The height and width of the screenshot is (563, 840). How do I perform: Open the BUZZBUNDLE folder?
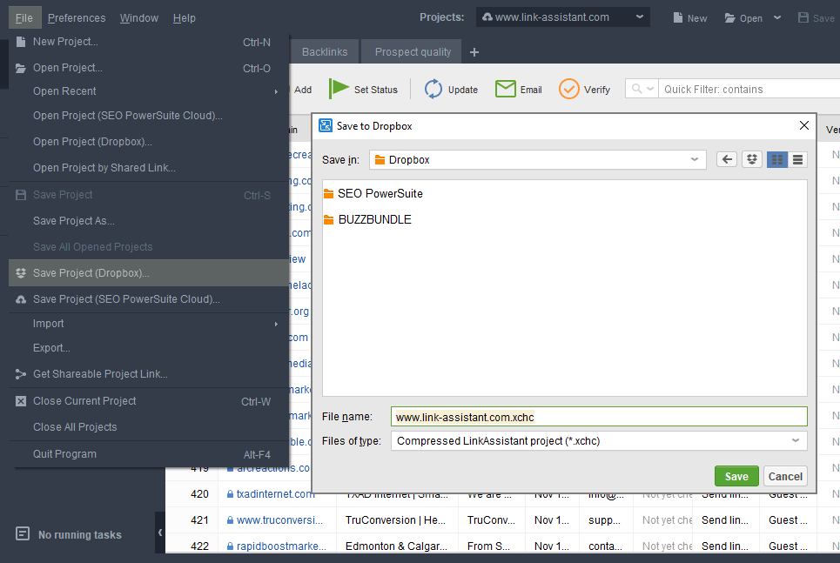[367, 219]
